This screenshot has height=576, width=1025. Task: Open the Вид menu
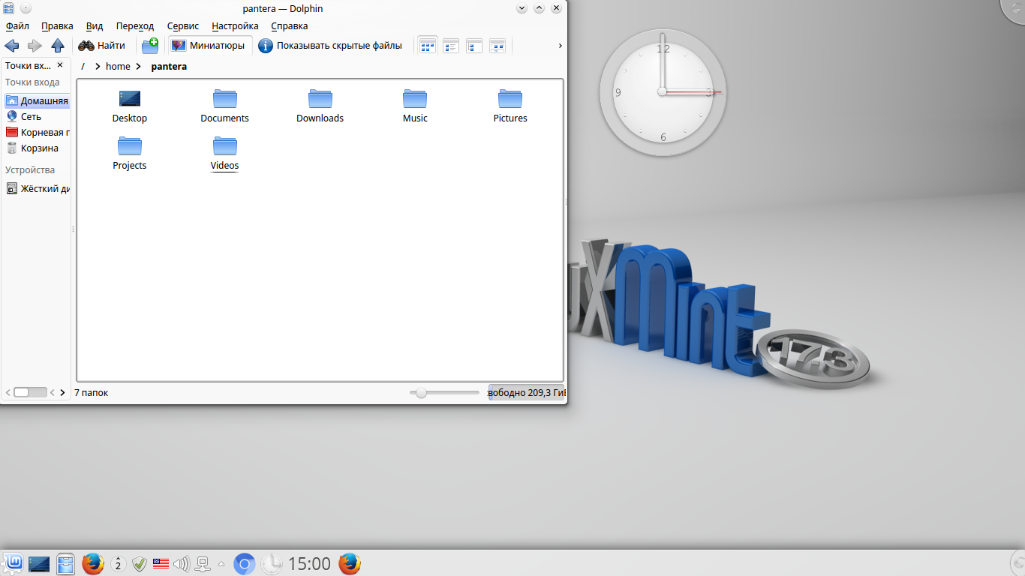coord(95,25)
